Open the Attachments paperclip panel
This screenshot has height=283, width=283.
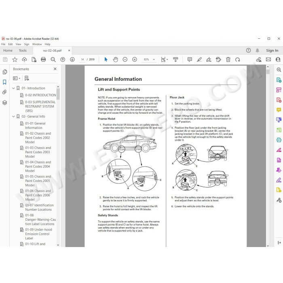click(x=5, y=92)
